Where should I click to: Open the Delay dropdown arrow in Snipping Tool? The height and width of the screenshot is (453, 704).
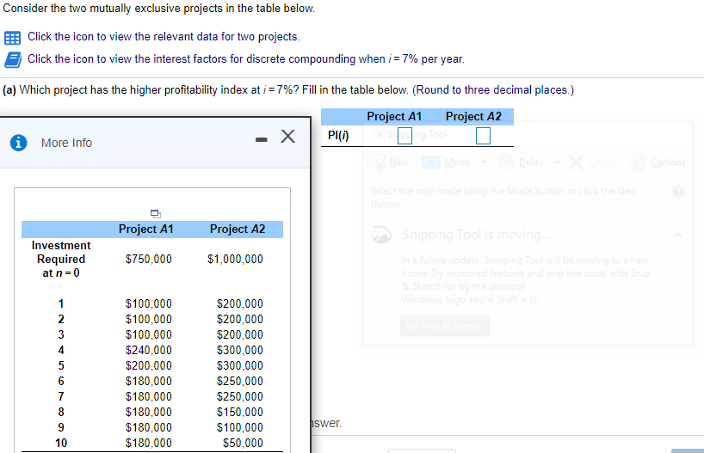coord(557,162)
